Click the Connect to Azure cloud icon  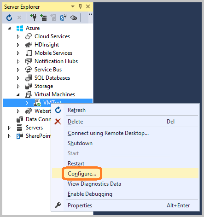[x=74, y=18]
